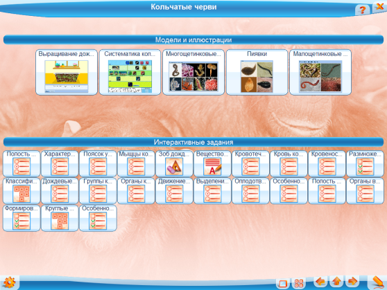Viewport: 387px width, 290px height.
Task: Open the Выращивание дож... model thumbnail
Action: tap(67, 72)
